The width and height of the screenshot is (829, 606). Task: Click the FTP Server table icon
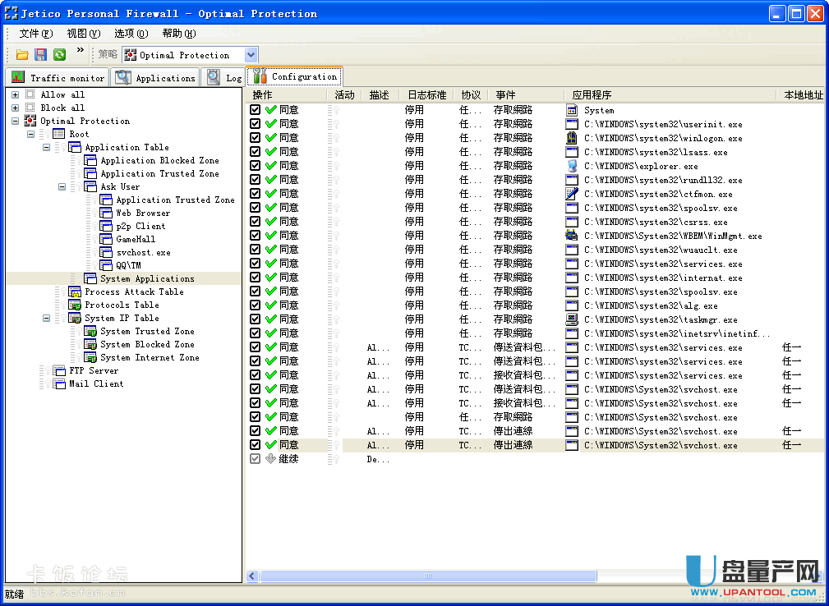58,371
